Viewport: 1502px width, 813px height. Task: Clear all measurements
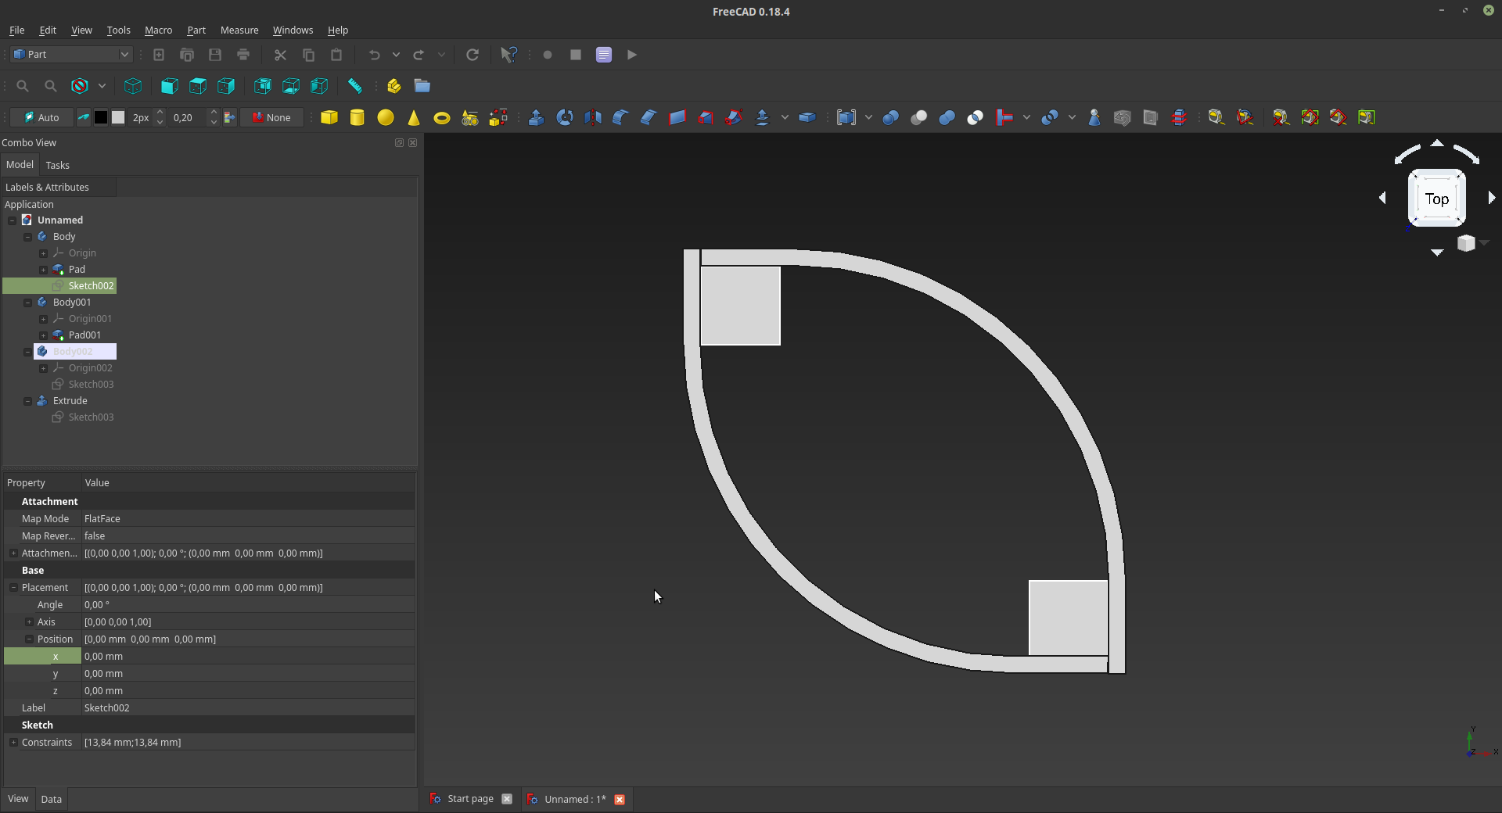point(1281,117)
